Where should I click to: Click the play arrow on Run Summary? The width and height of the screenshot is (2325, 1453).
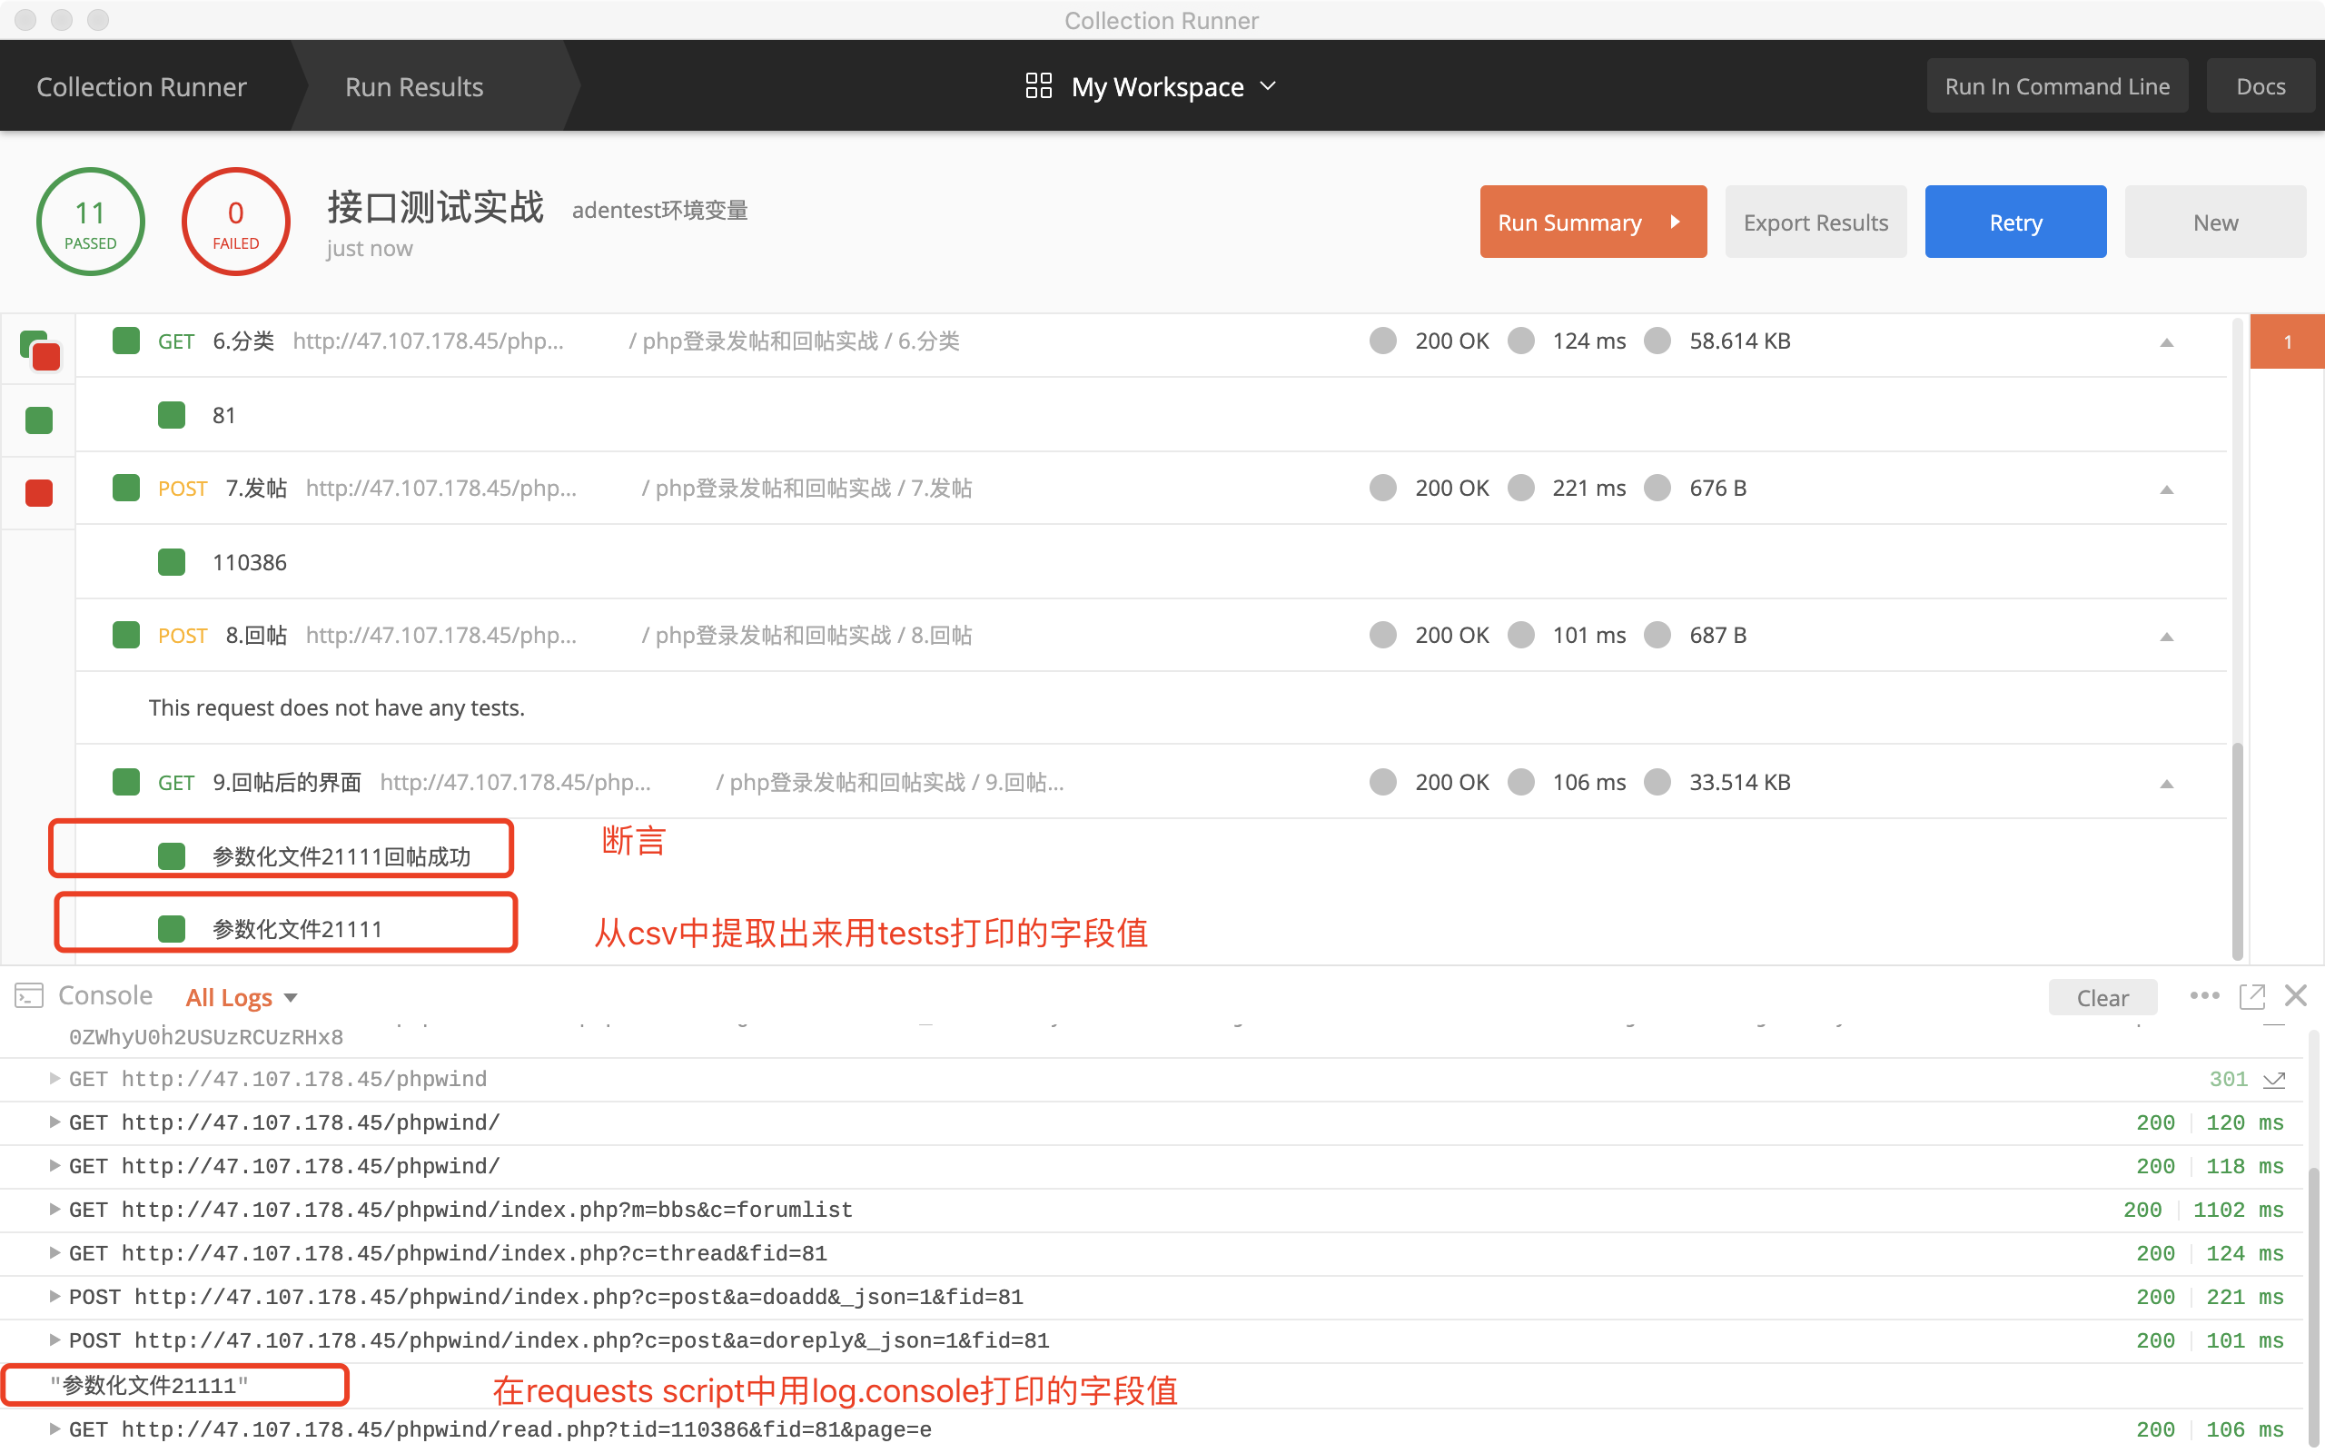pyautogui.click(x=1675, y=222)
